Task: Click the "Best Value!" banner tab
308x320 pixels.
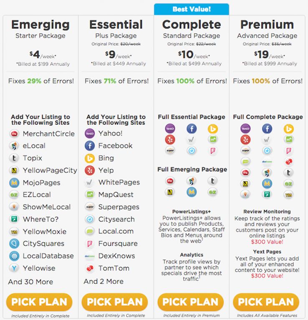Action: (192, 9)
